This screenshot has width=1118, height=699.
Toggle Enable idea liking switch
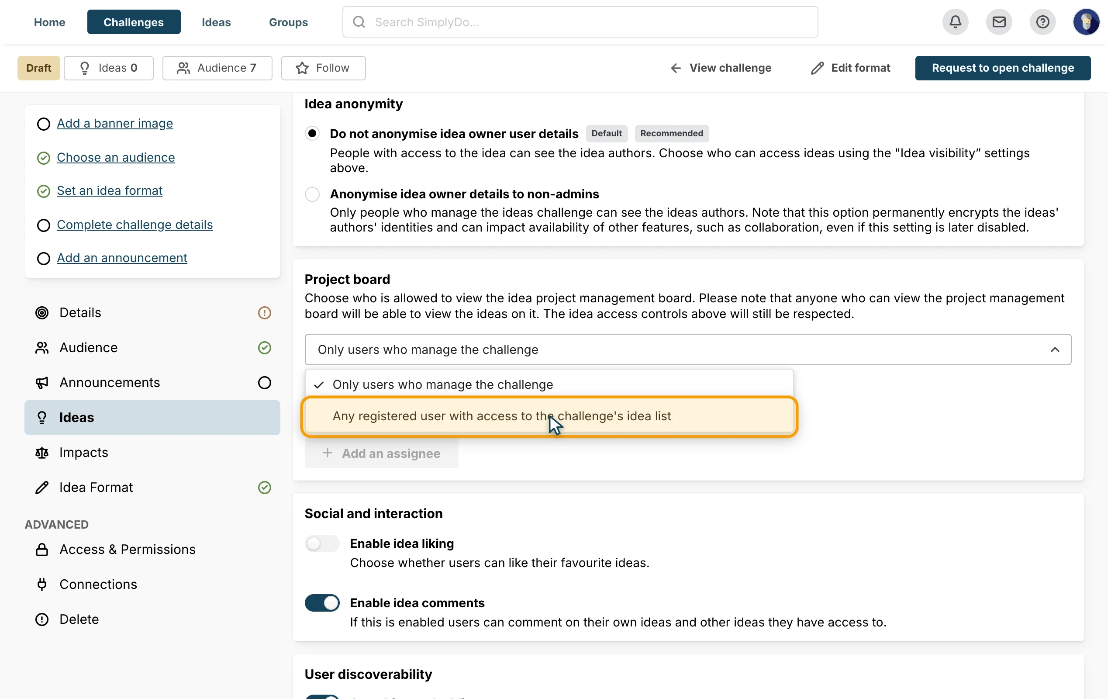pos(322,543)
